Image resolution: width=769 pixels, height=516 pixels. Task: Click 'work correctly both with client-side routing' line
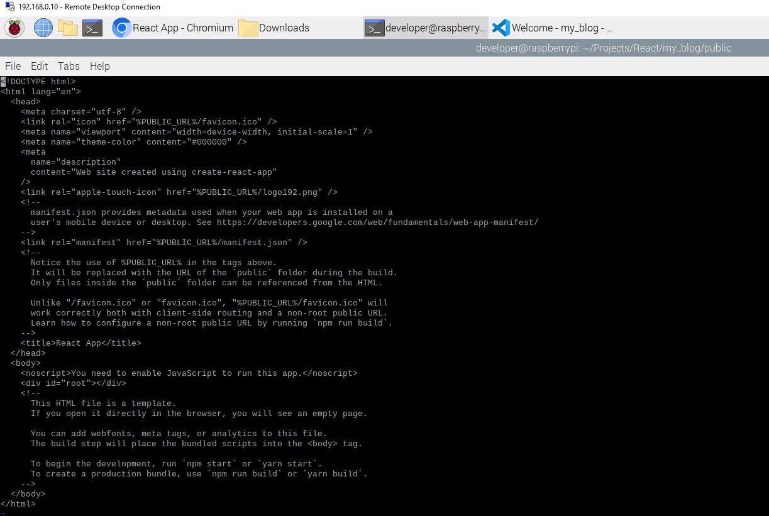coord(209,313)
